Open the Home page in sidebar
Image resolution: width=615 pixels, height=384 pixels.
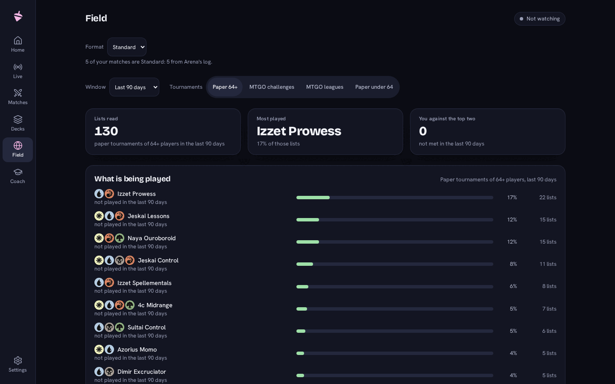click(x=18, y=44)
